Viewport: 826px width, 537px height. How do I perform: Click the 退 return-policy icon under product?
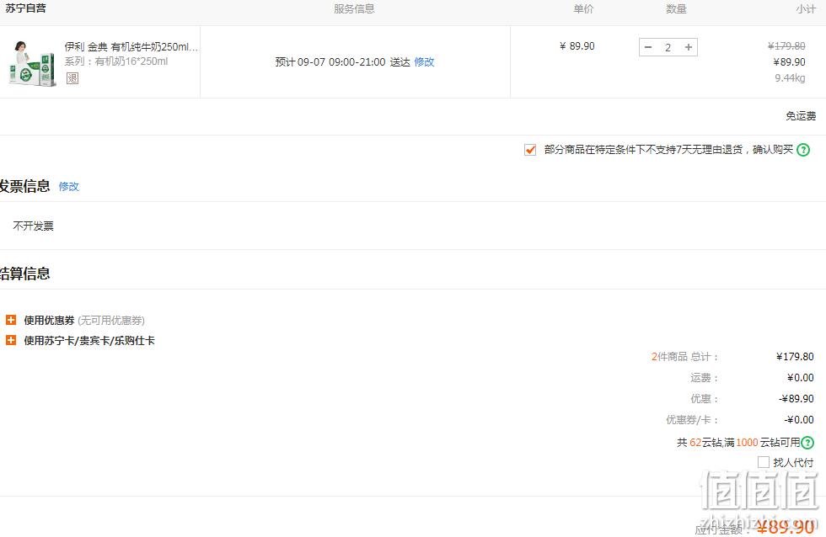tap(72, 77)
